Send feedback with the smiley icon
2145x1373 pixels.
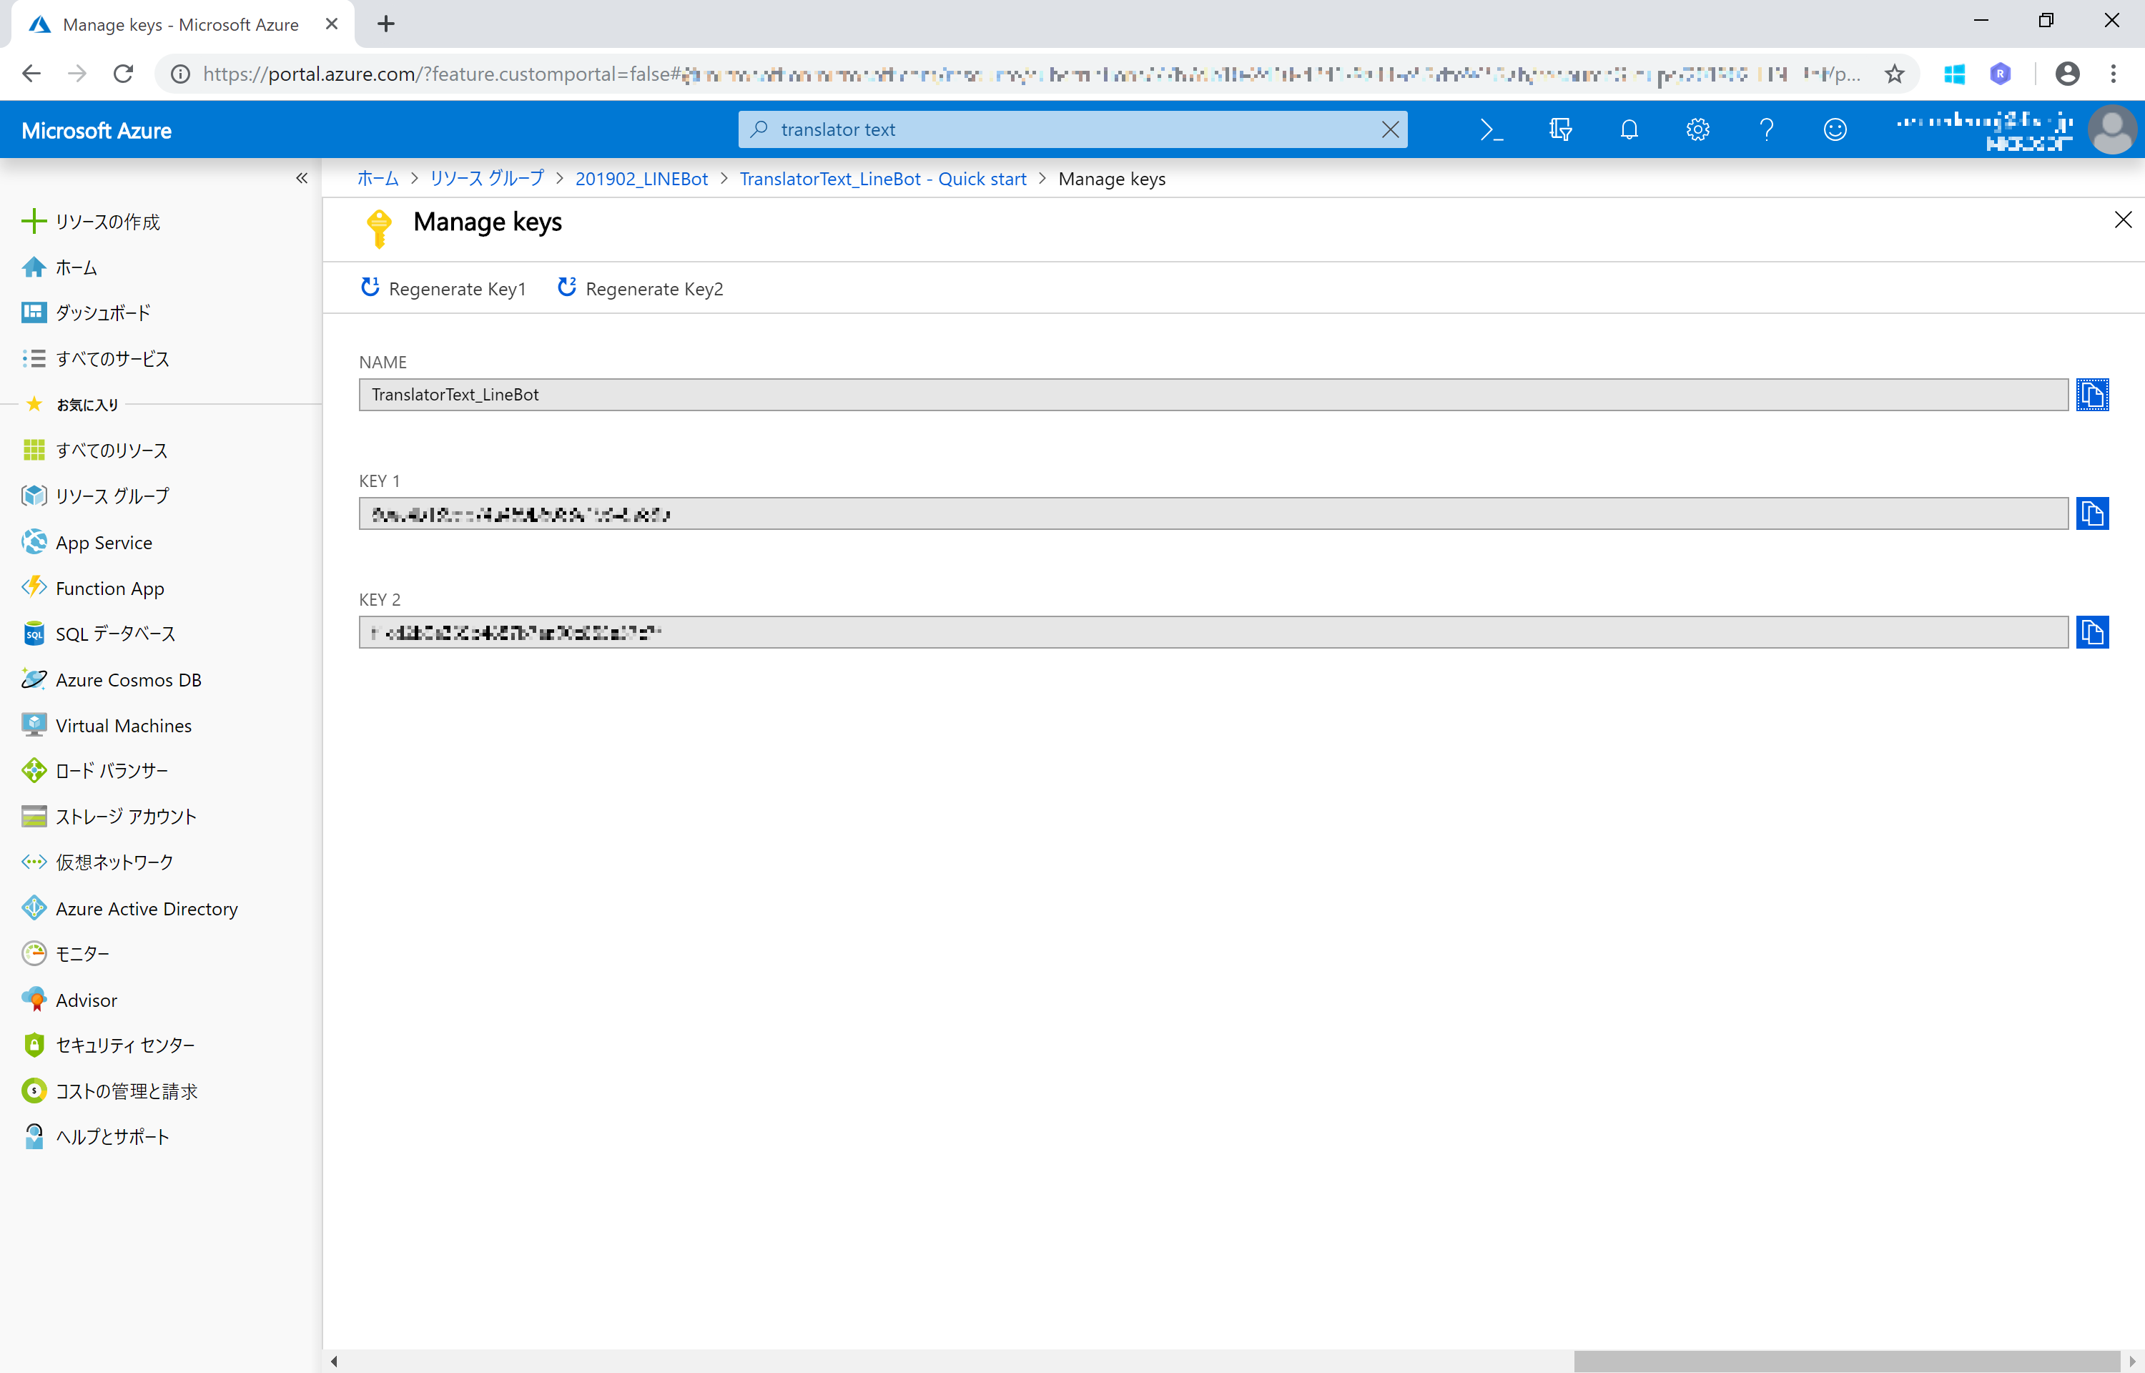pyautogui.click(x=1835, y=130)
